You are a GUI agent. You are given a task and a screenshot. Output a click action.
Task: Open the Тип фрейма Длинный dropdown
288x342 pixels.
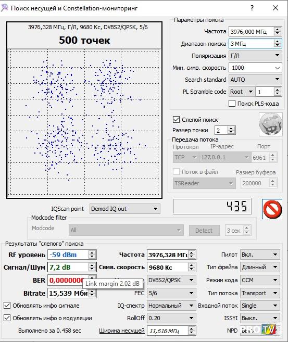tap(260, 267)
